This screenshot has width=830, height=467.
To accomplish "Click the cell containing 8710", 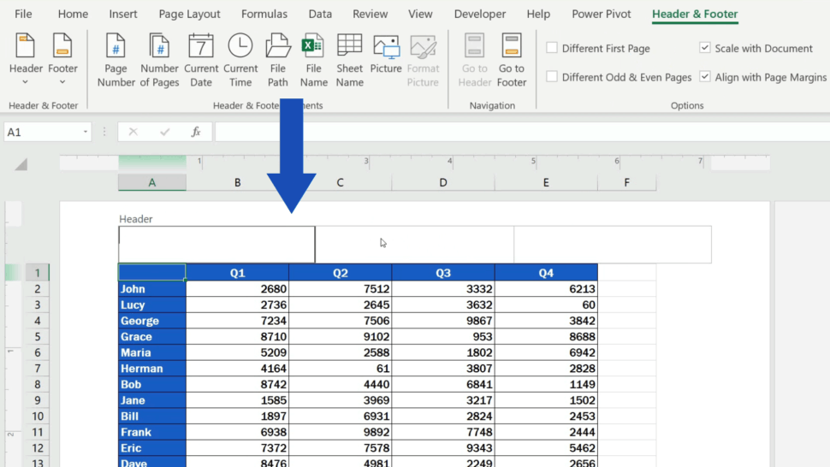I will [237, 336].
